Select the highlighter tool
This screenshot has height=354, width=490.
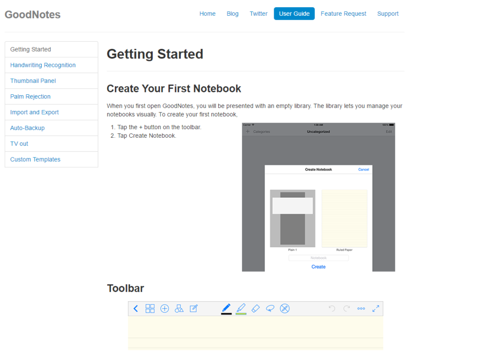[x=241, y=308]
